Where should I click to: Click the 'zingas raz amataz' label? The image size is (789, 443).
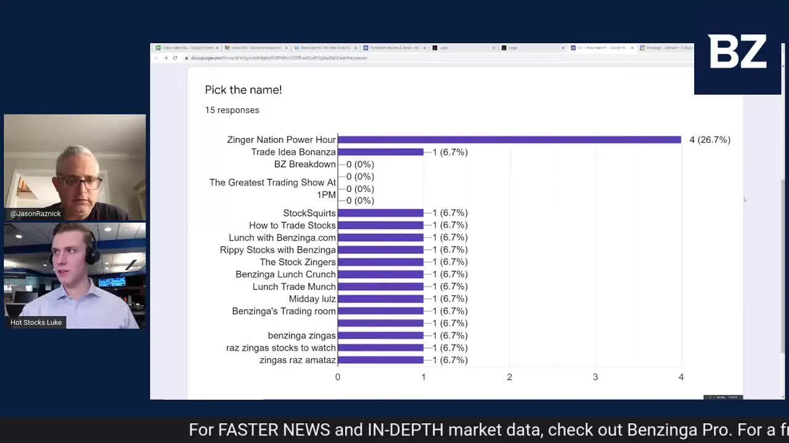point(298,360)
